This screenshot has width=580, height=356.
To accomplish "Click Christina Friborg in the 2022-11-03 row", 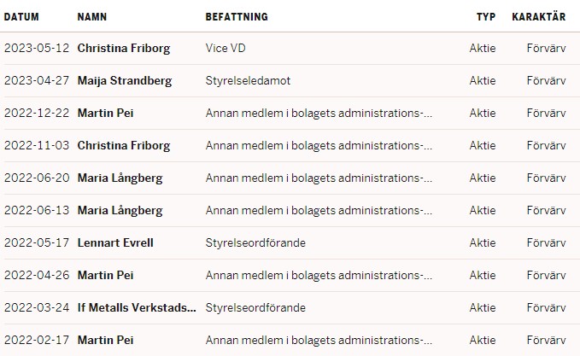I will (124, 146).
